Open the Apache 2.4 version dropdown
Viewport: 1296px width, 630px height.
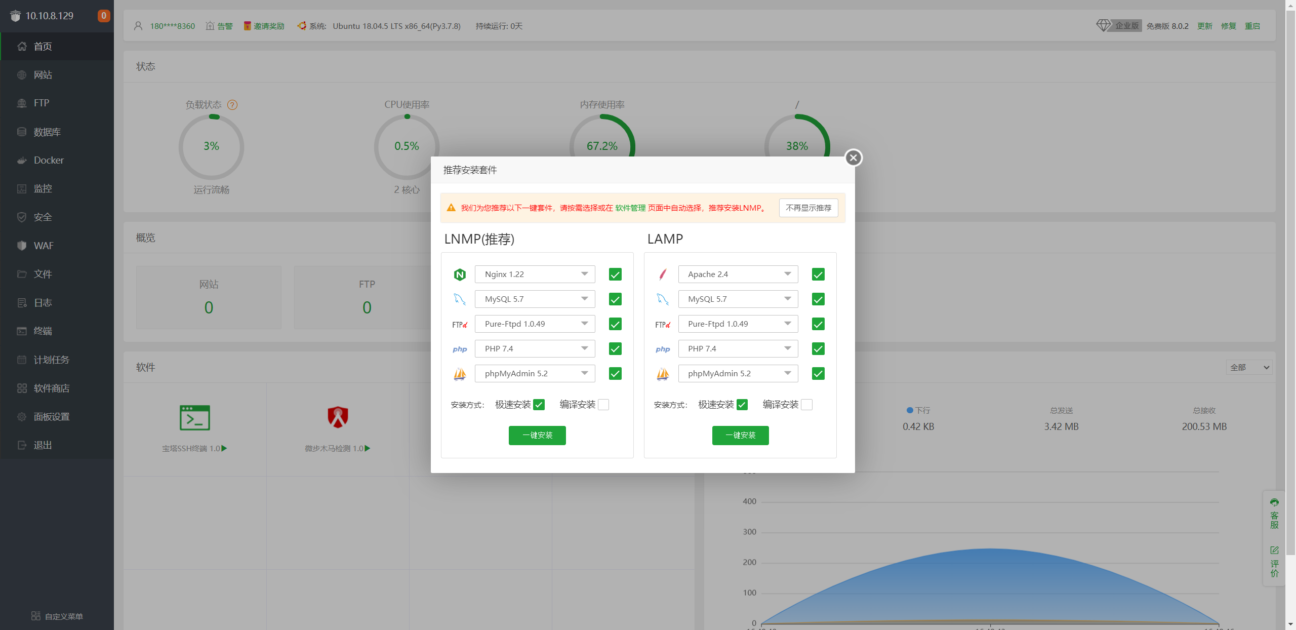coord(738,274)
